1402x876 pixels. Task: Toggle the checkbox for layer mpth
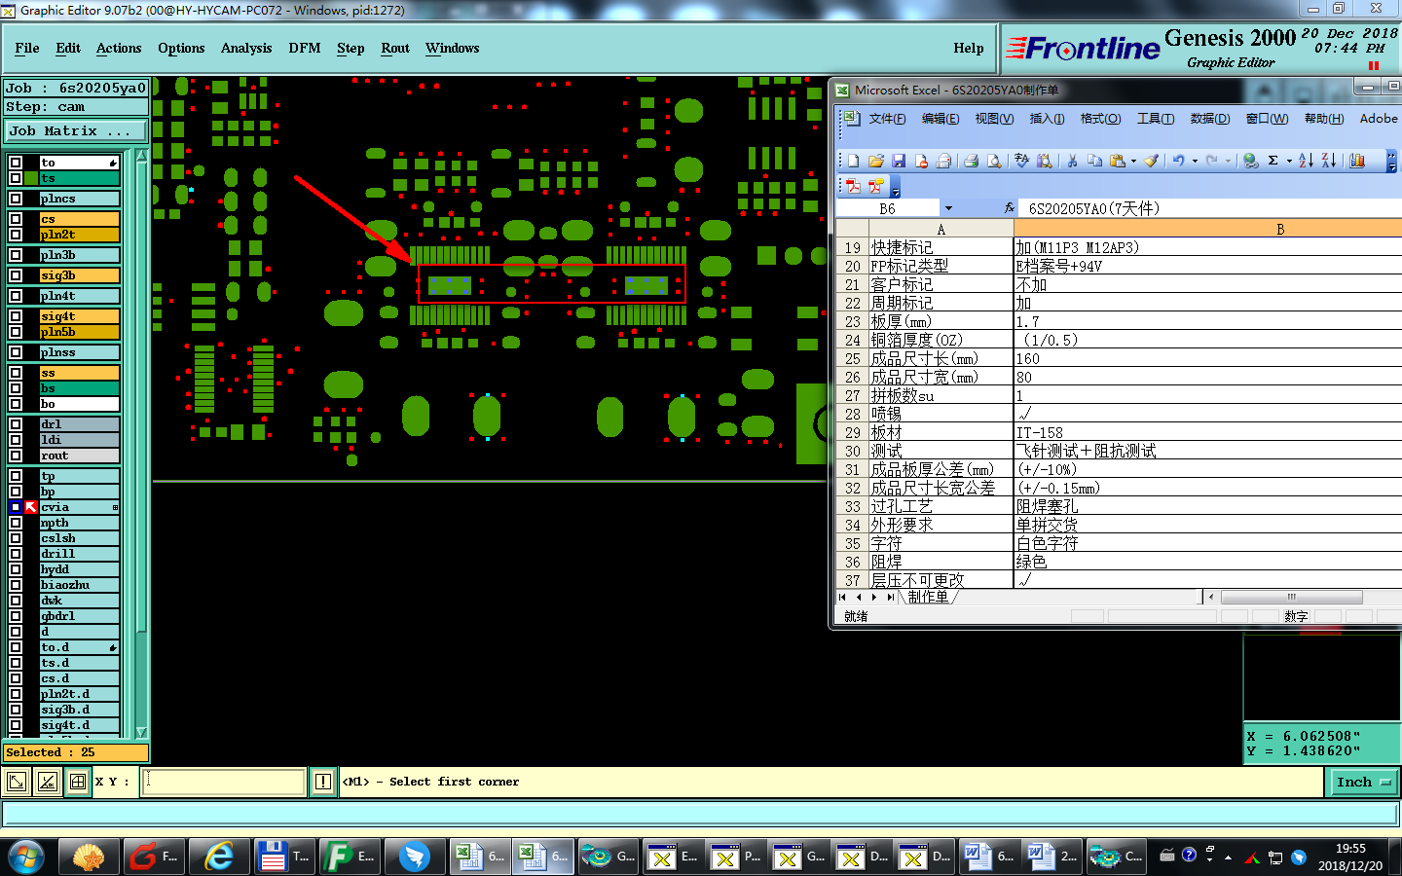coord(16,523)
